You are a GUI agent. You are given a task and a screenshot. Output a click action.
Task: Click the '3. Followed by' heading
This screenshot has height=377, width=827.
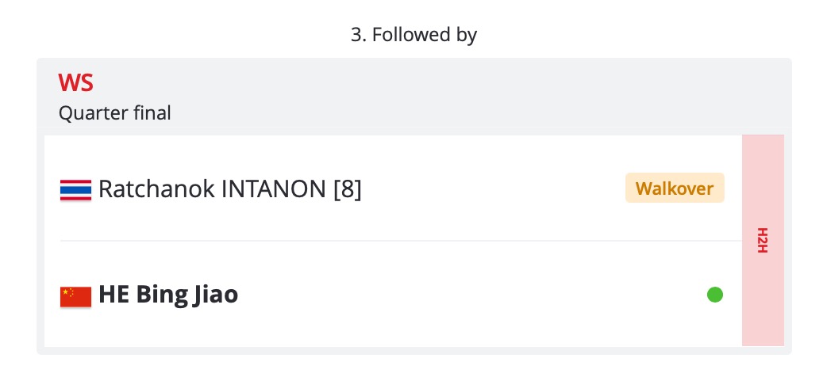pyautogui.click(x=413, y=35)
